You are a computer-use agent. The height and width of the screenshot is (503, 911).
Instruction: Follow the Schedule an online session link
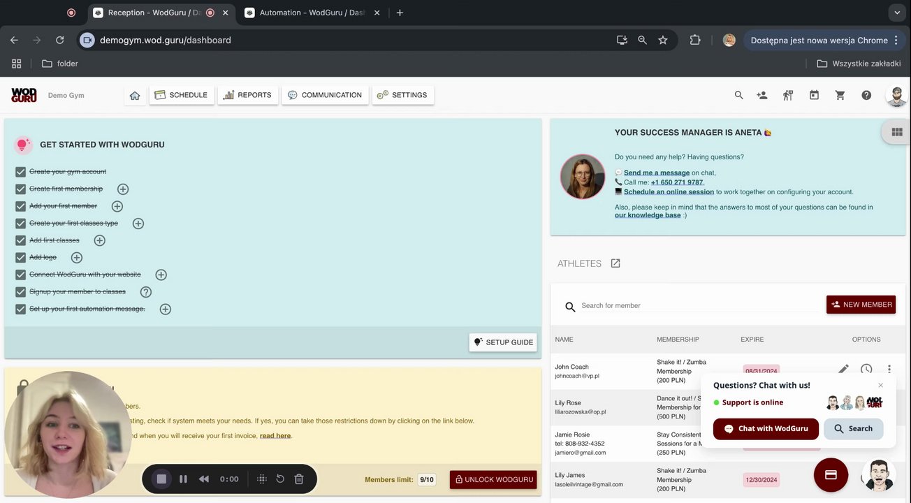[669, 192]
